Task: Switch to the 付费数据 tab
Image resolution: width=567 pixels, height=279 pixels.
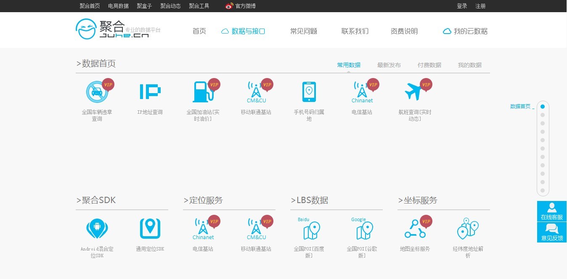Action: coord(429,65)
